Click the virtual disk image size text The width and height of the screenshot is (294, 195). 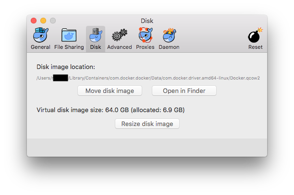click(x=110, y=110)
